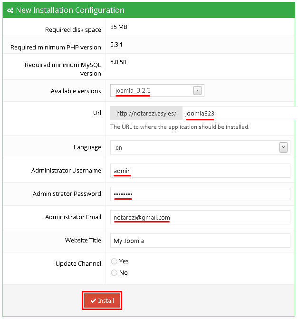Click the Required disk space label
Viewport: 298px width, 319px height.
[73, 29]
